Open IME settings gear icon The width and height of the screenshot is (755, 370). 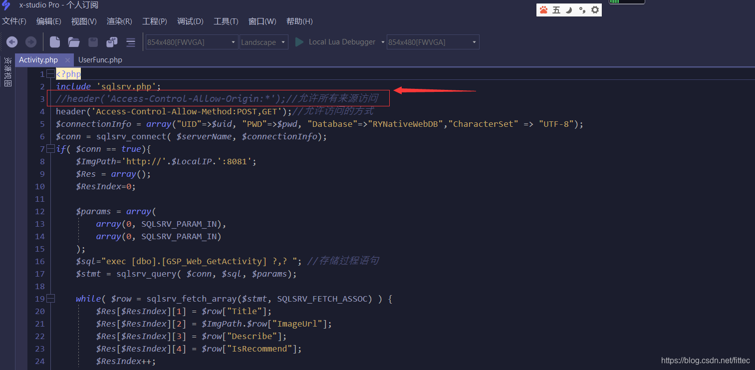click(595, 10)
